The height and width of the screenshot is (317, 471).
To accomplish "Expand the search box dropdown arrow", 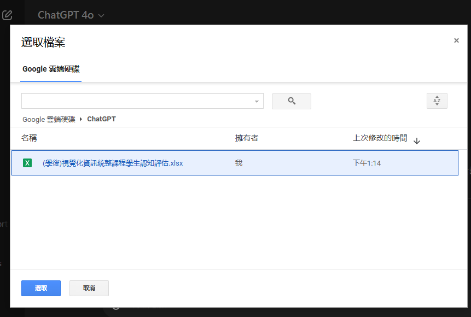I will pyautogui.click(x=257, y=101).
